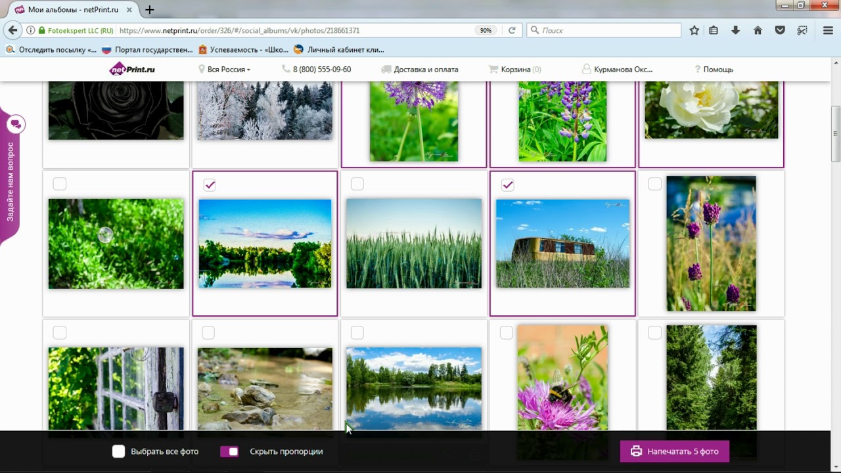The height and width of the screenshot is (473, 841).
Task: Select the winter frosted trees thumbnail
Action: pyautogui.click(x=265, y=110)
